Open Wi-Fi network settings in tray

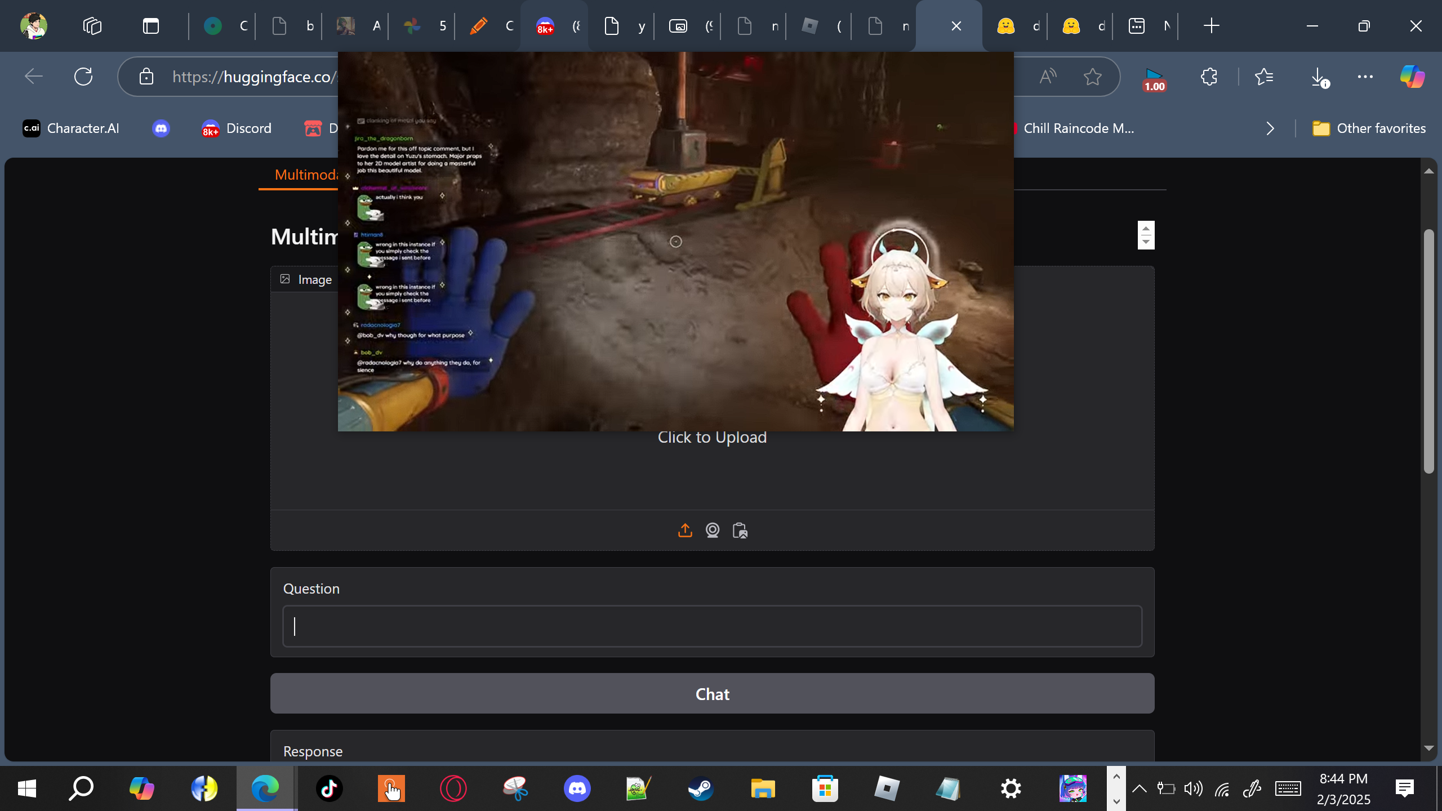tap(1222, 788)
